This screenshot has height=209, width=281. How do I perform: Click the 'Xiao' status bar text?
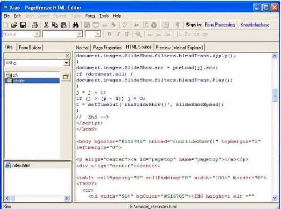coord(7,206)
